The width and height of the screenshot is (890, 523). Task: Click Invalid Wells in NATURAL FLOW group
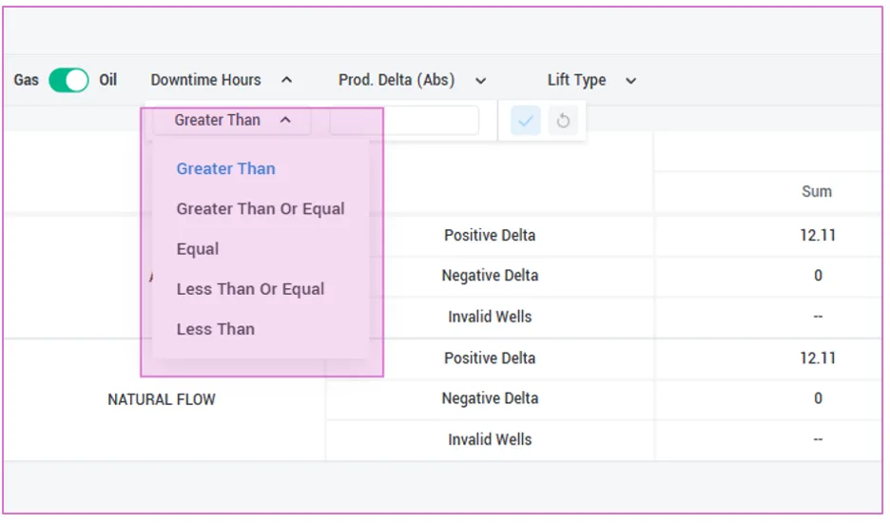coord(490,439)
